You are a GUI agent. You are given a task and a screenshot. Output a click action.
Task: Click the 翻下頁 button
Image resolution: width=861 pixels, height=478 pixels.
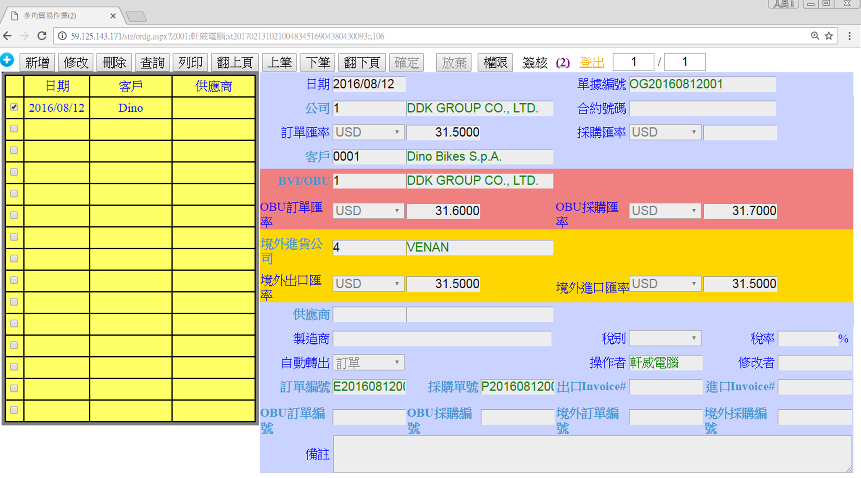pyautogui.click(x=362, y=62)
